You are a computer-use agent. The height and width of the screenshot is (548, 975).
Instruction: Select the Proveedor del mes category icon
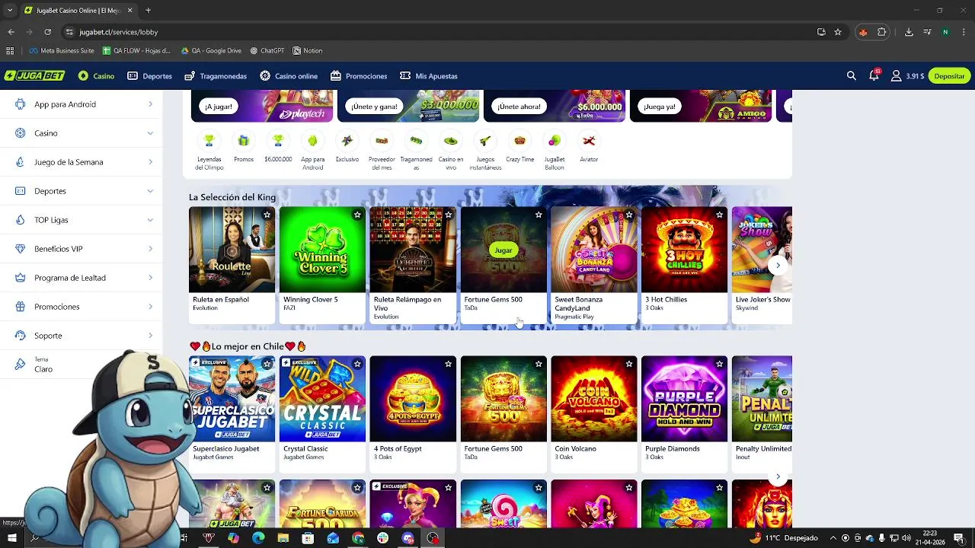point(382,141)
